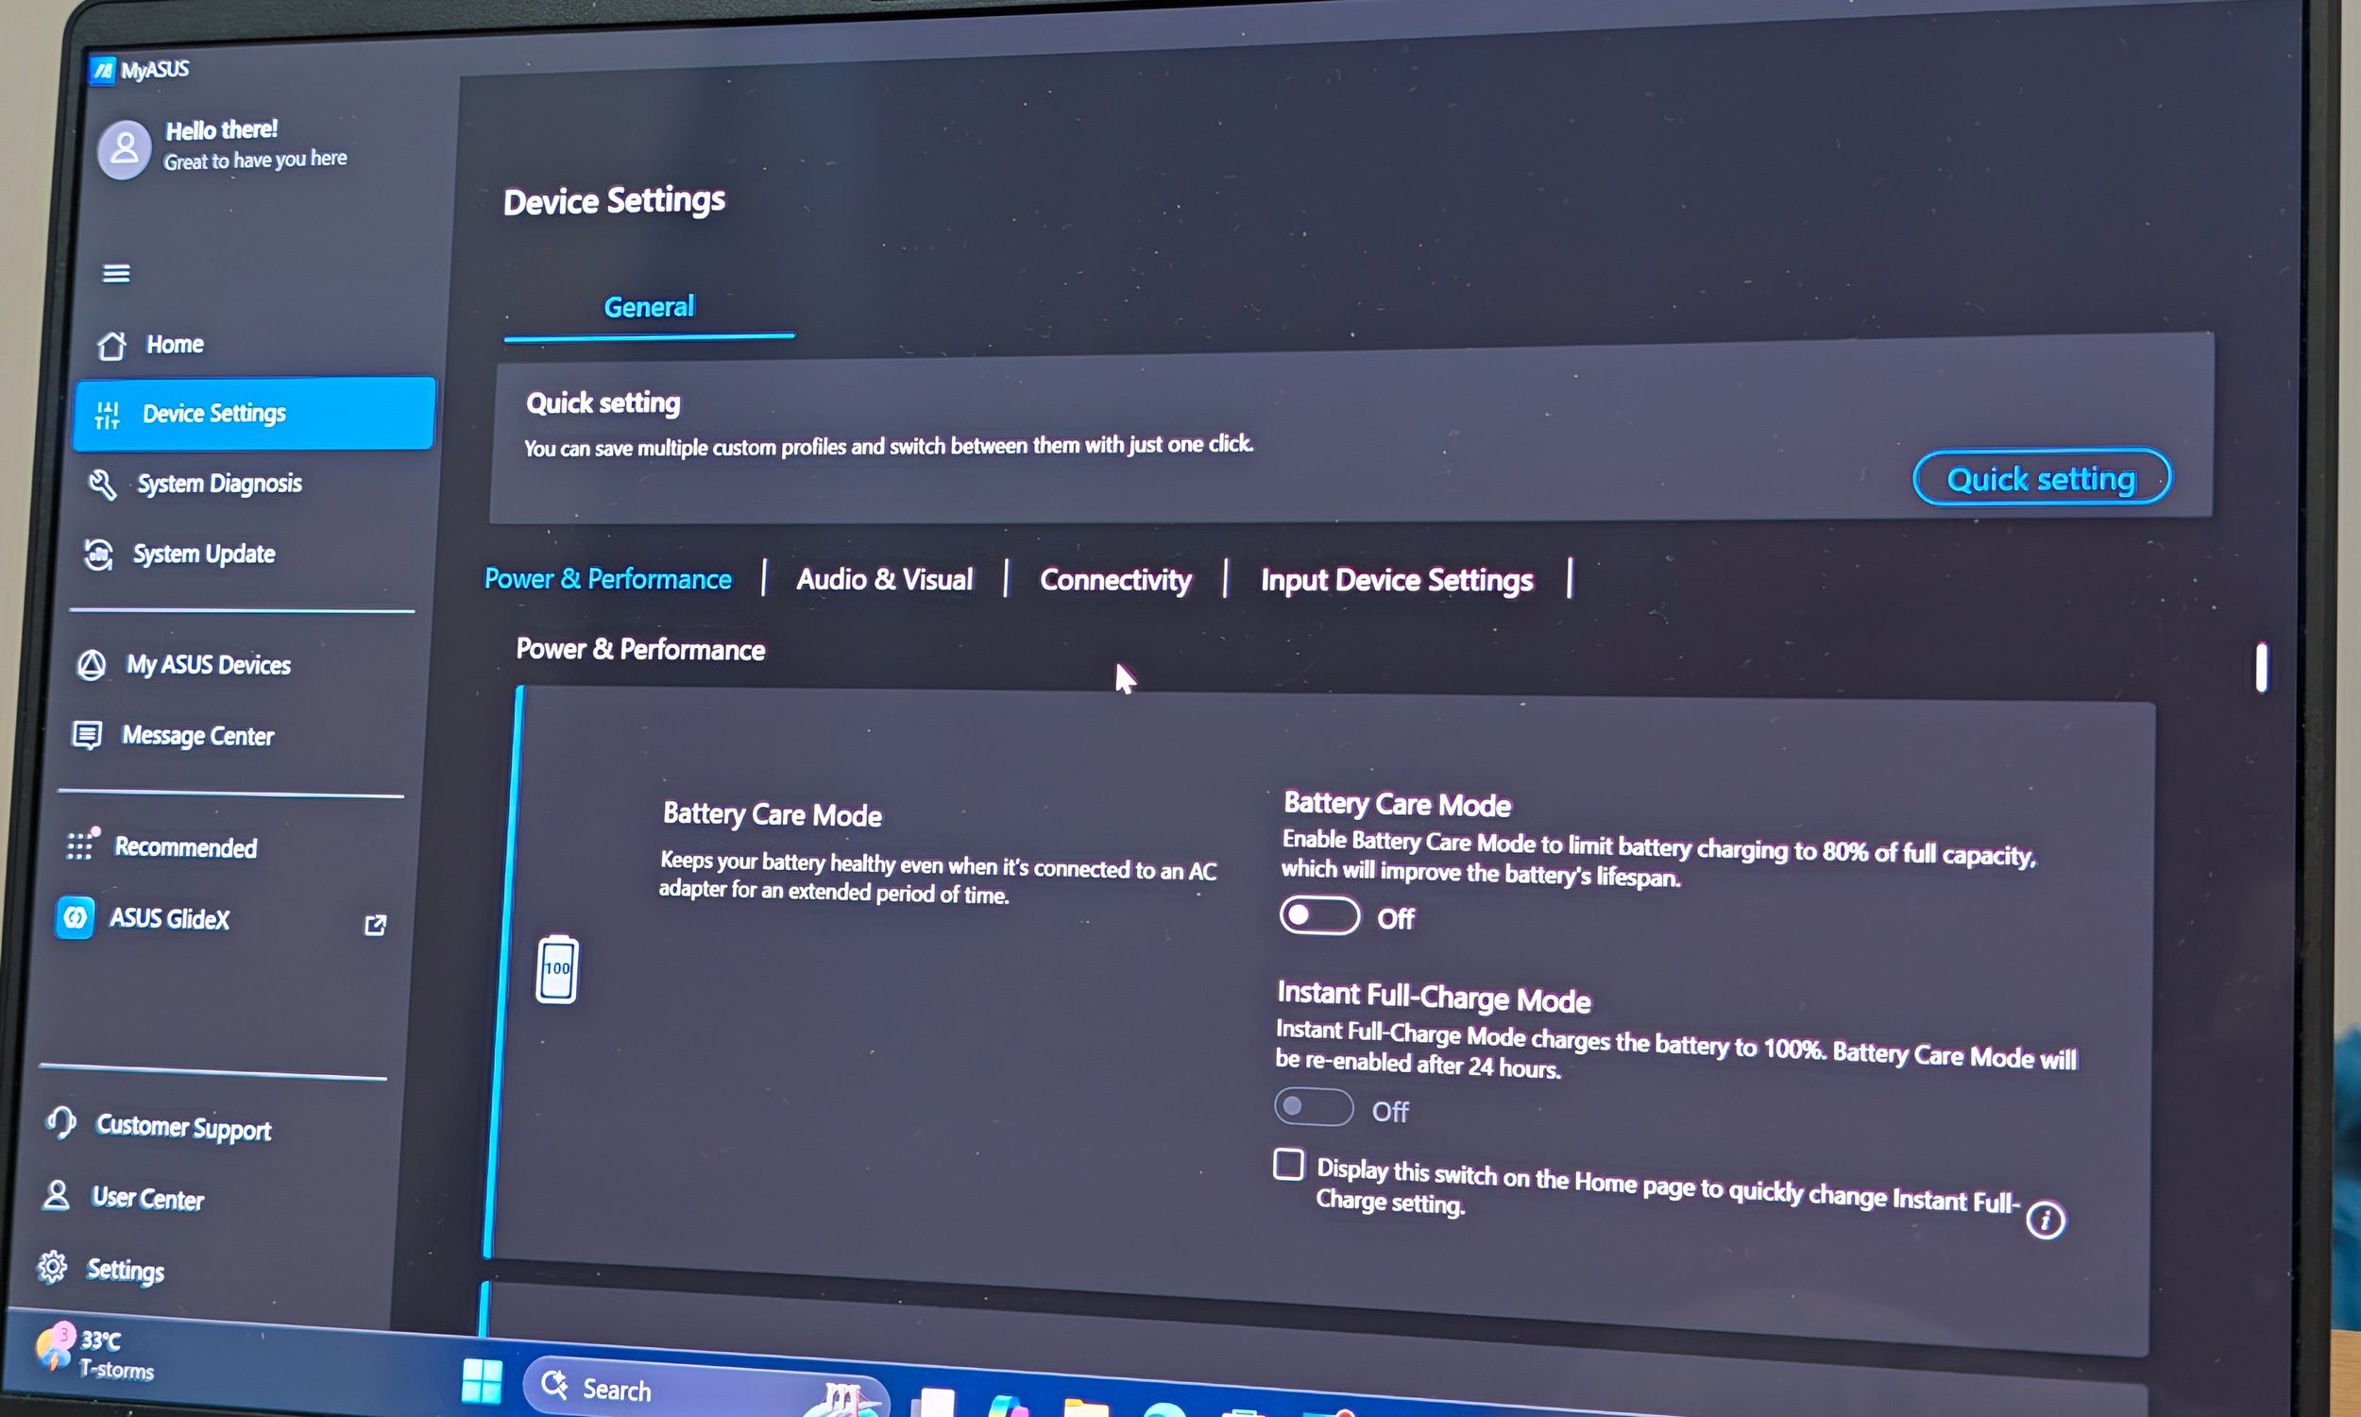Open MyASUS Settings gear

pyautogui.click(x=52, y=1267)
